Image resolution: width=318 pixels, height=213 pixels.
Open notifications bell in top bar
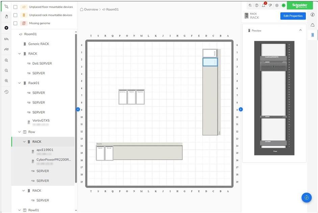[264, 5]
